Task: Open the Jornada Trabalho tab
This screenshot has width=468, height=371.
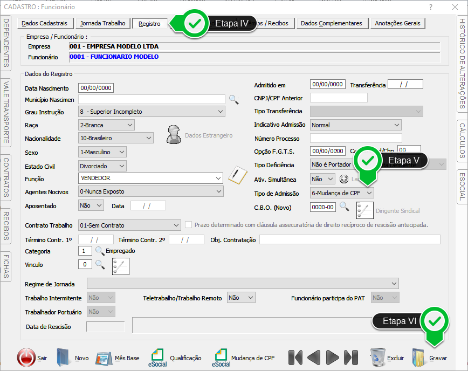Action: pyautogui.click(x=102, y=24)
